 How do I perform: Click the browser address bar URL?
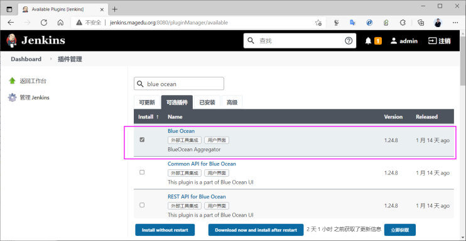(x=169, y=23)
